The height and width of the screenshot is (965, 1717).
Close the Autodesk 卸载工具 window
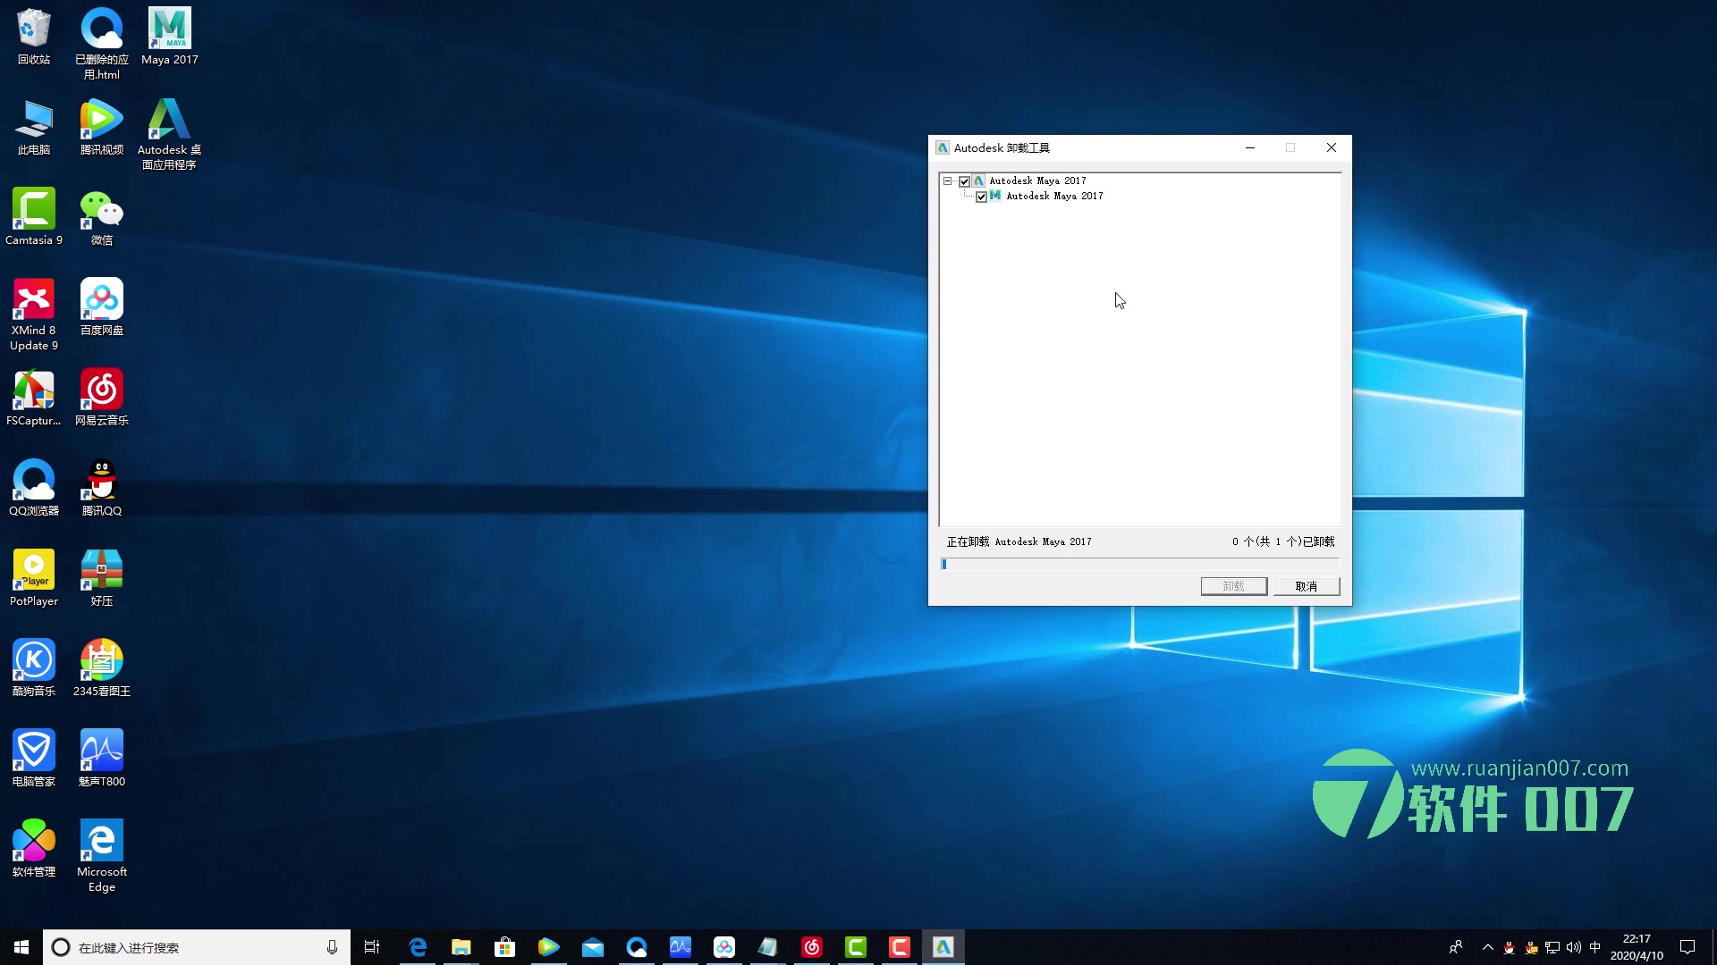[x=1331, y=147]
